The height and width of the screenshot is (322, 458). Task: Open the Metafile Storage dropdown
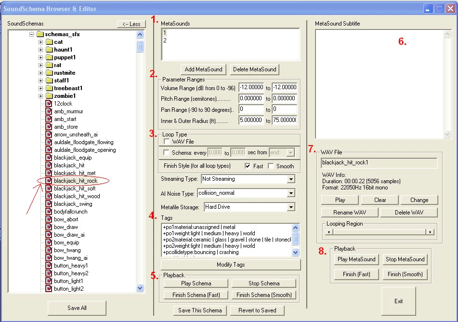coord(291,207)
